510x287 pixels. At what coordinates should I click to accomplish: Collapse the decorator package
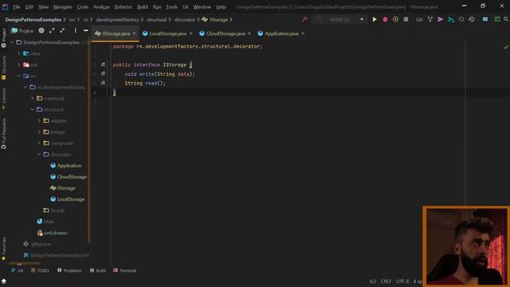[x=39, y=154]
